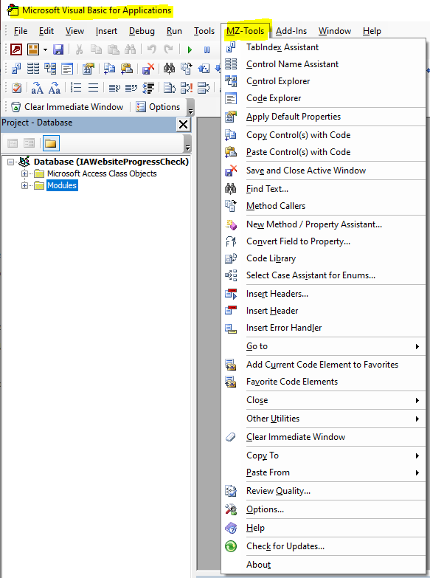This screenshot has height=578, width=430.
Task: Click the Control Name Assistant toolbar icon
Action: (x=33, y=69)
